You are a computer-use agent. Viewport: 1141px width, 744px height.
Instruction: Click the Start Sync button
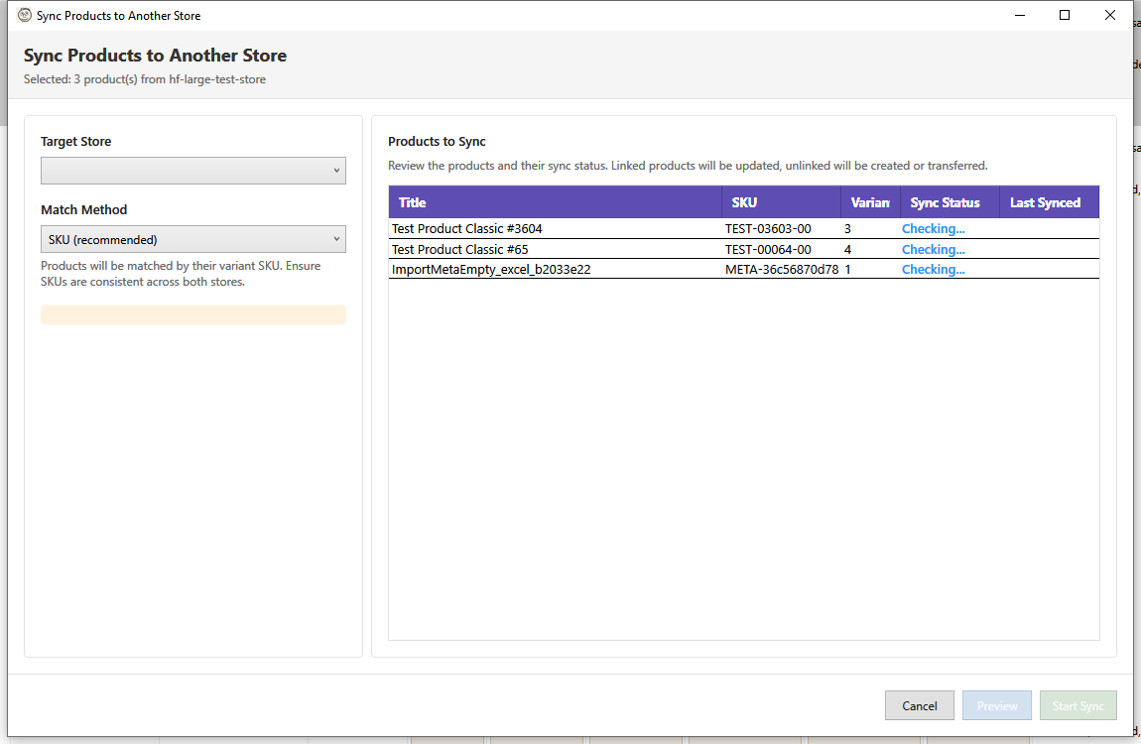point(1078,705)
